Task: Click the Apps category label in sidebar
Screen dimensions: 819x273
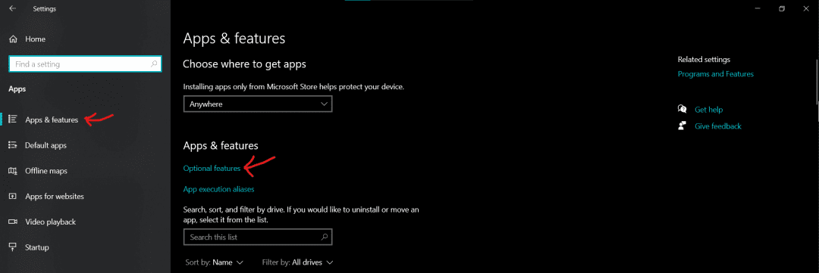Action: [x=17, y=89]
